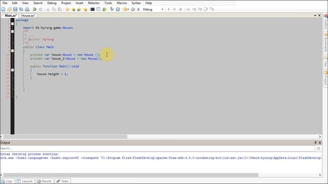
Task: Show the Bookmarks side panel
Action: pyautogui.click(x=326, y=43)
